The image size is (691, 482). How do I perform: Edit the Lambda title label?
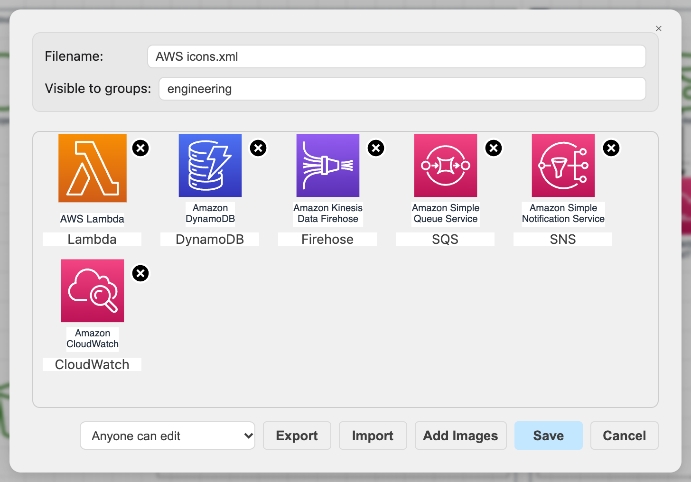coord(92,239)
